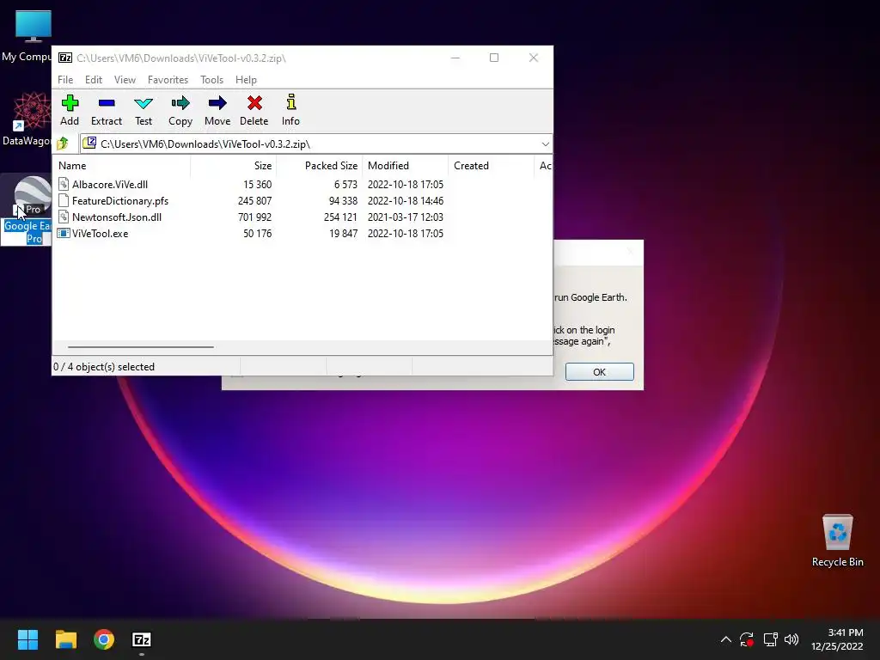Select the FeatureDictionary.pfs file icon

[x=64, y=200]
